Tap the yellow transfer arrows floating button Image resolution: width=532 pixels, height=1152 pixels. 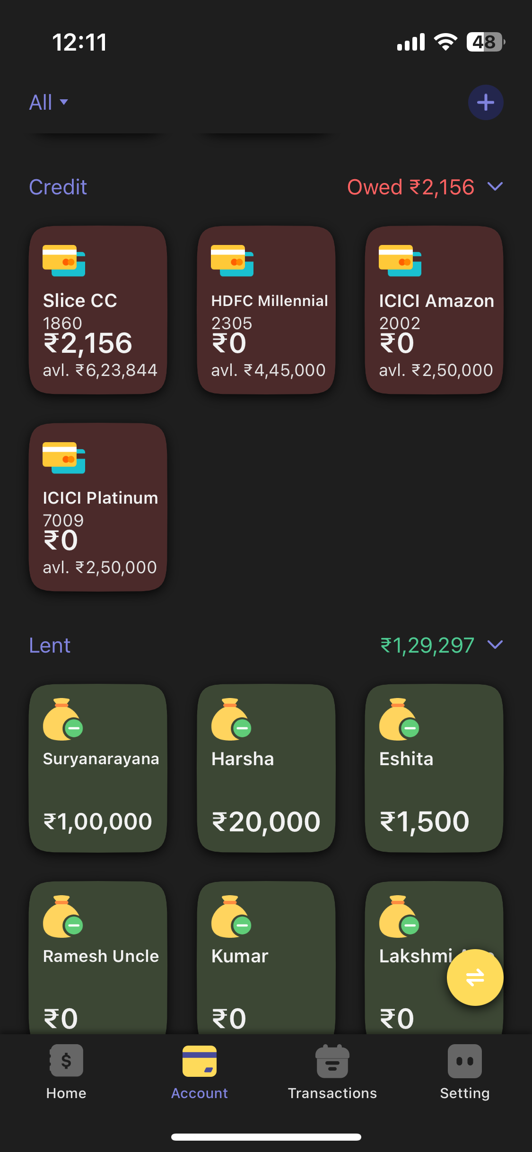[x=475, y=977]
